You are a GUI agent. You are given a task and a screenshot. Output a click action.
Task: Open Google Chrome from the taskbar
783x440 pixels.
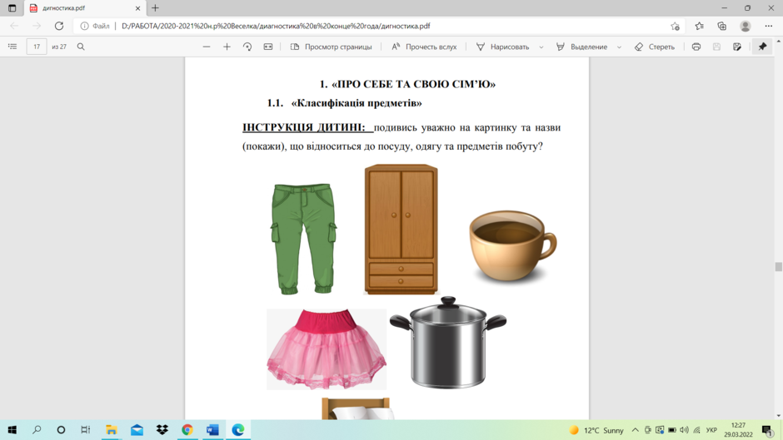coord(187,429)
